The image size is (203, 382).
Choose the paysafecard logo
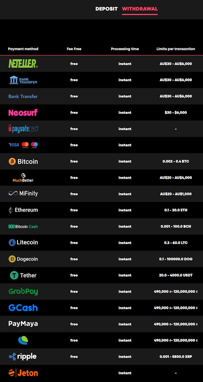click(x=23, y=128)
